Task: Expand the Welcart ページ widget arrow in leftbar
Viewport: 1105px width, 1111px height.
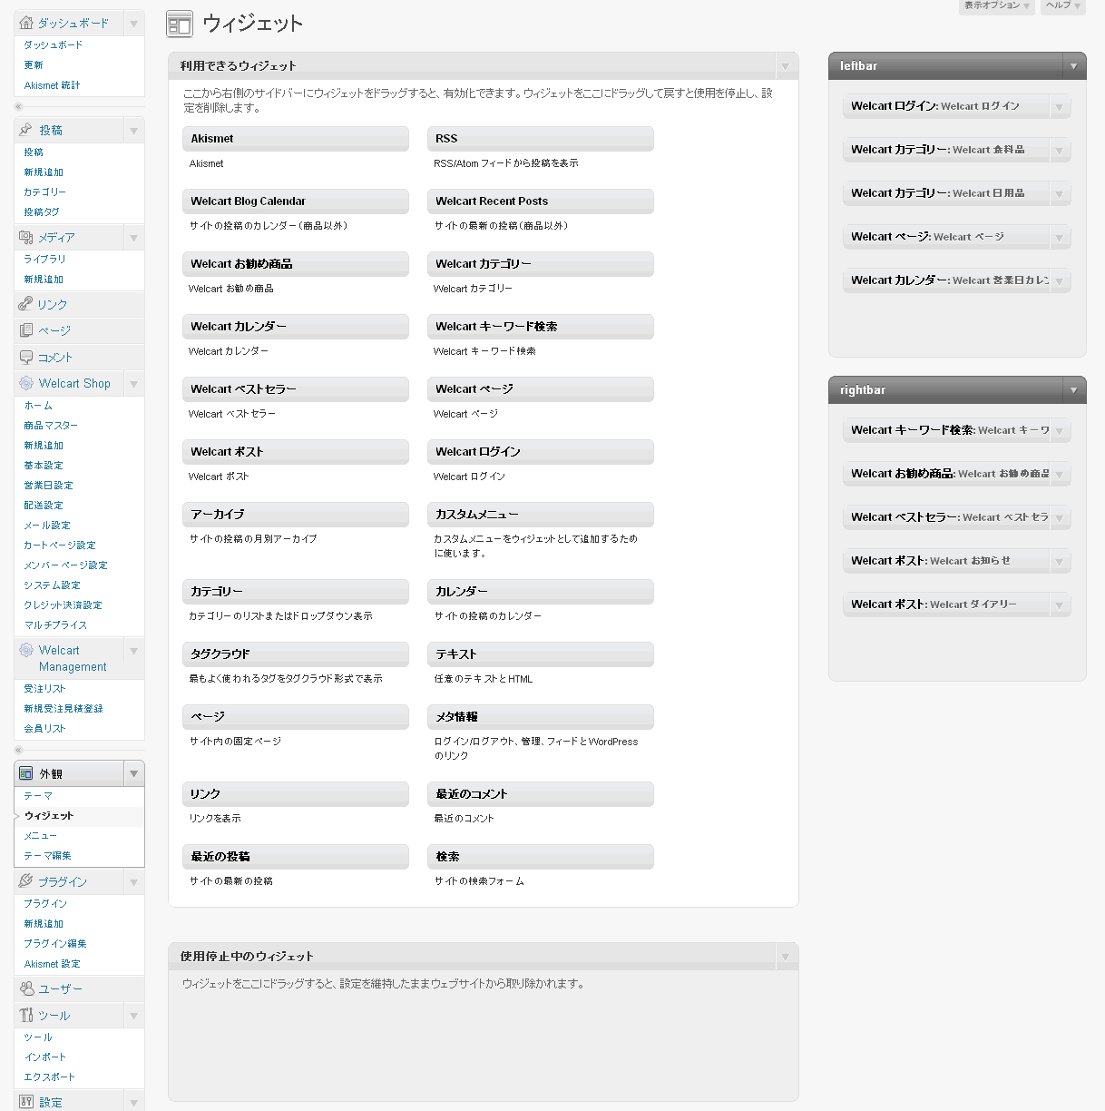Action: 1059,238
